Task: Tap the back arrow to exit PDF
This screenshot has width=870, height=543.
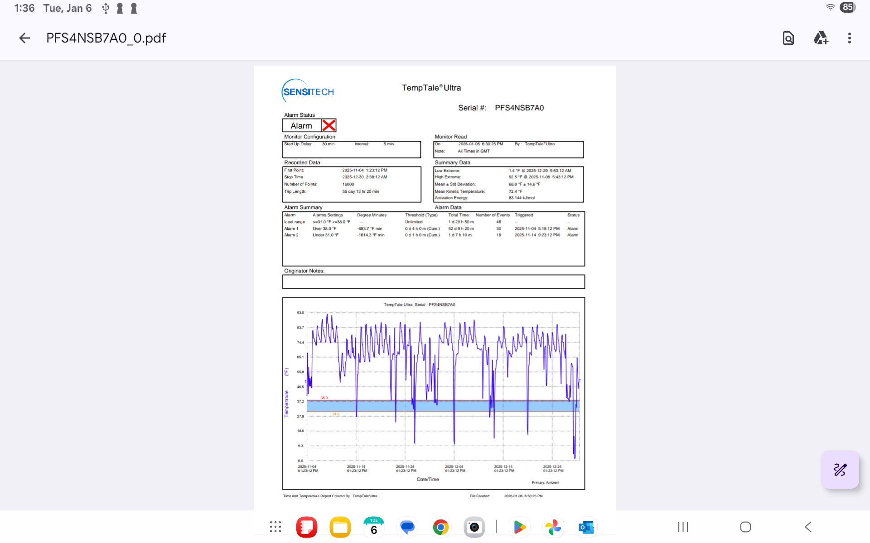Action: pos(24,38)
